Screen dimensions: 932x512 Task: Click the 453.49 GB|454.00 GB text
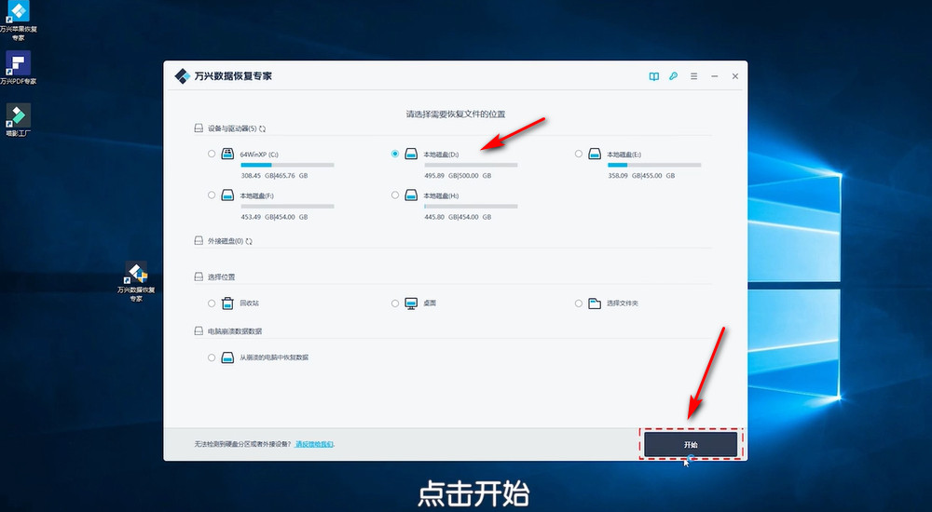[275, 217]
